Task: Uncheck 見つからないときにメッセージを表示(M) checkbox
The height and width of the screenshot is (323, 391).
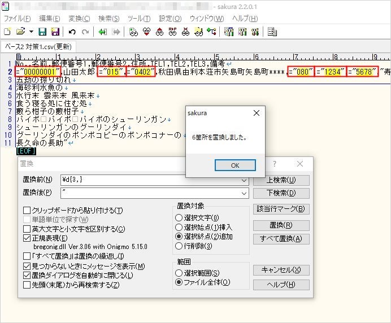Action: 27,266
